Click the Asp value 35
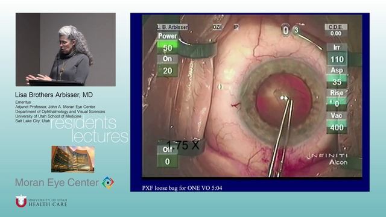This screenshot has width=386, height=217. pos(337,82)
